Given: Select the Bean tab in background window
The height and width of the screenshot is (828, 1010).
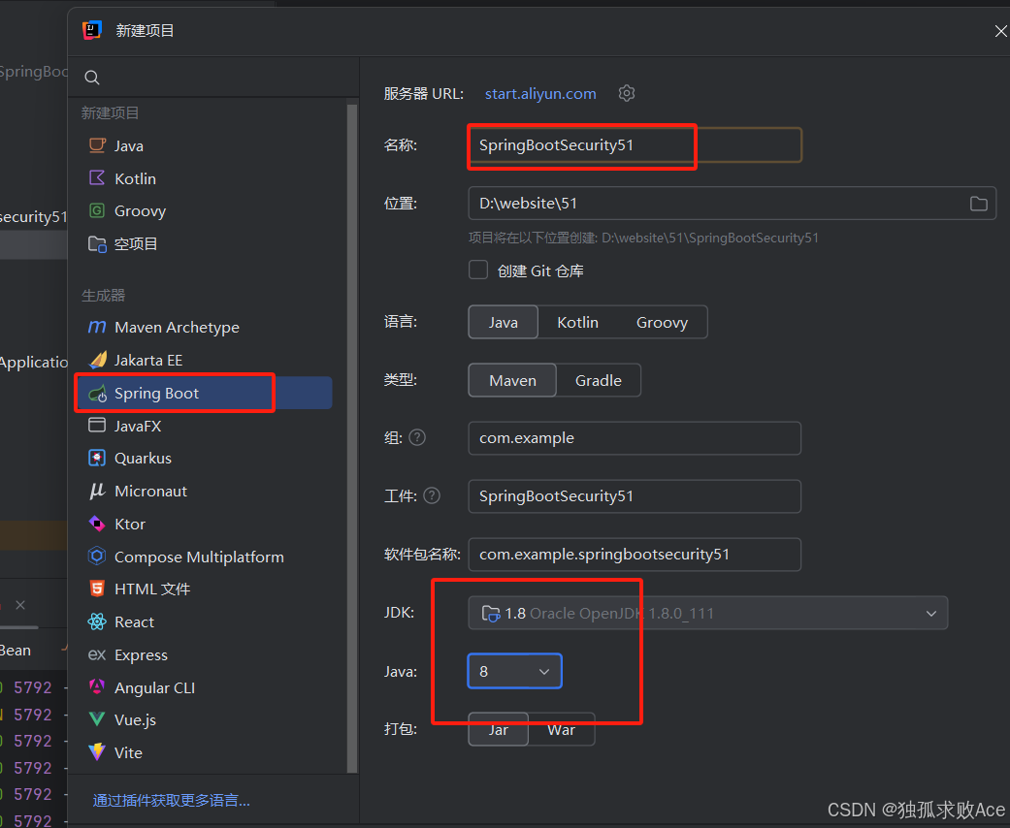Looking at the screenshot, I should tap(16, 651).
